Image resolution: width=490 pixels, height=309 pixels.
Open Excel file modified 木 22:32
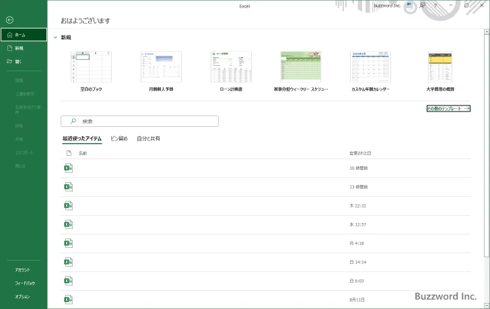(x=266, y=206)
